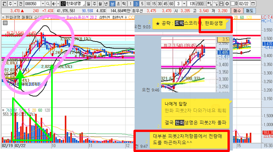The height and width of the screenshot is (152, 273).
Task: Click the 상한선 upper band label
Action: pyautogui.click(x=105, y=17)
